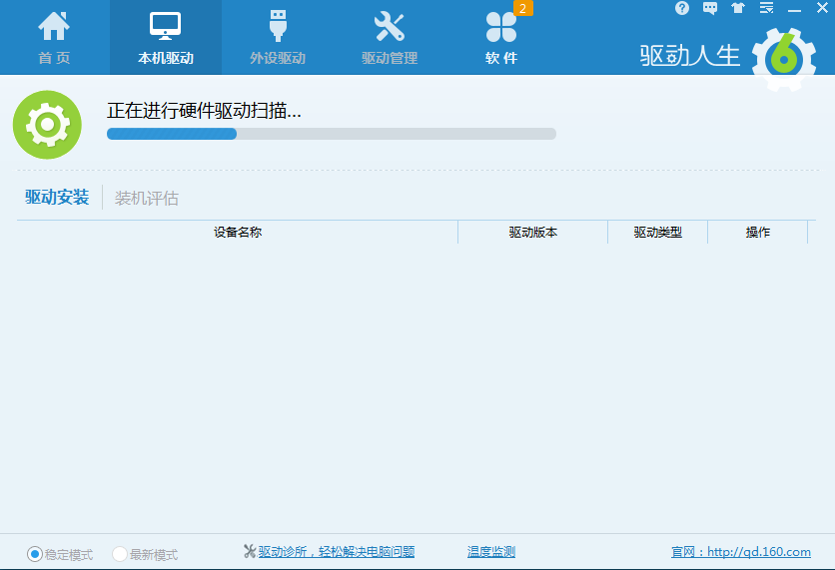Switch to 外设驱动 tab
The image size is (835, 570).
click(278, 38)
